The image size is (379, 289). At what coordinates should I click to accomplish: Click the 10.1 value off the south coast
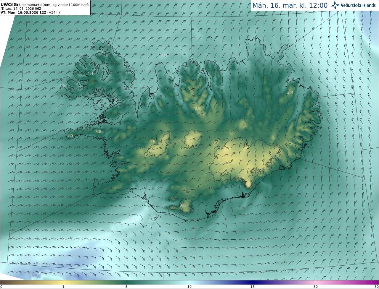point(132,220)
